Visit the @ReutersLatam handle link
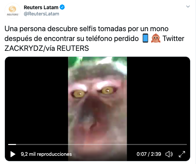The height and width of the screenshot is (164, 196). [x=42, y=14]
